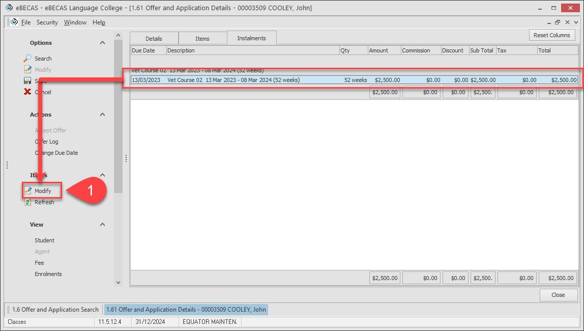The height and width of the screenshot is (331, 584).
Task: Switch to the Details tab
Action: (x=154, y=39)
